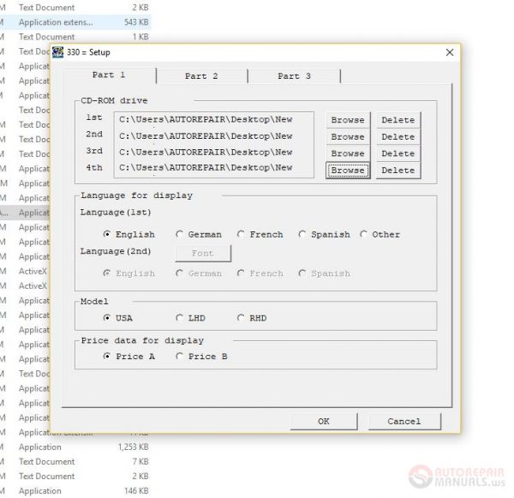Viewport: 514px width, 498px height.
Task: Select the 7 KB Text Document in Explorer
Action: click(x=75, y=462)
